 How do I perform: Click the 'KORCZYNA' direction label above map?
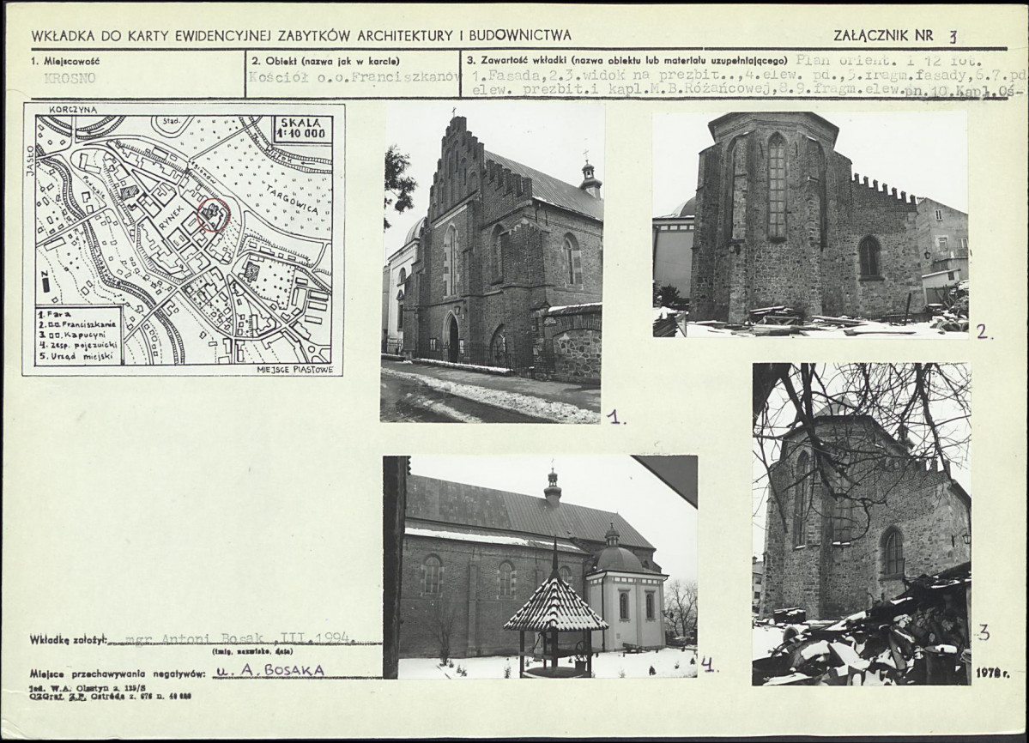pyautogui.click(x=72, y=110)
